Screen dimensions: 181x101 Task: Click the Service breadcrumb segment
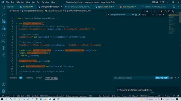pyautogui.click(x=16, y=11)
